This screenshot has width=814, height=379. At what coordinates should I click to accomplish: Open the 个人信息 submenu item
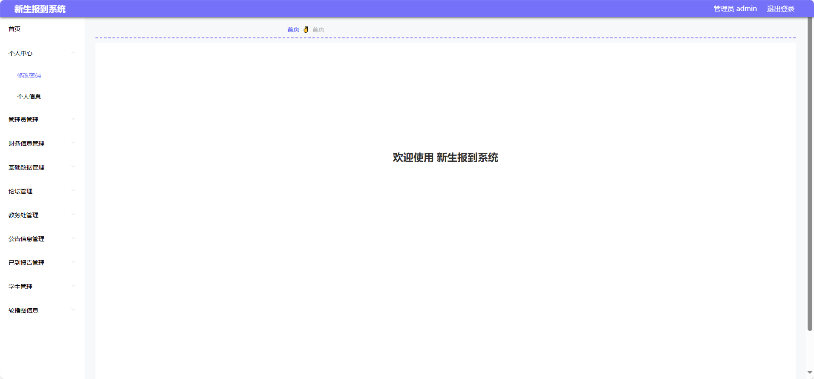coord(29,97)
